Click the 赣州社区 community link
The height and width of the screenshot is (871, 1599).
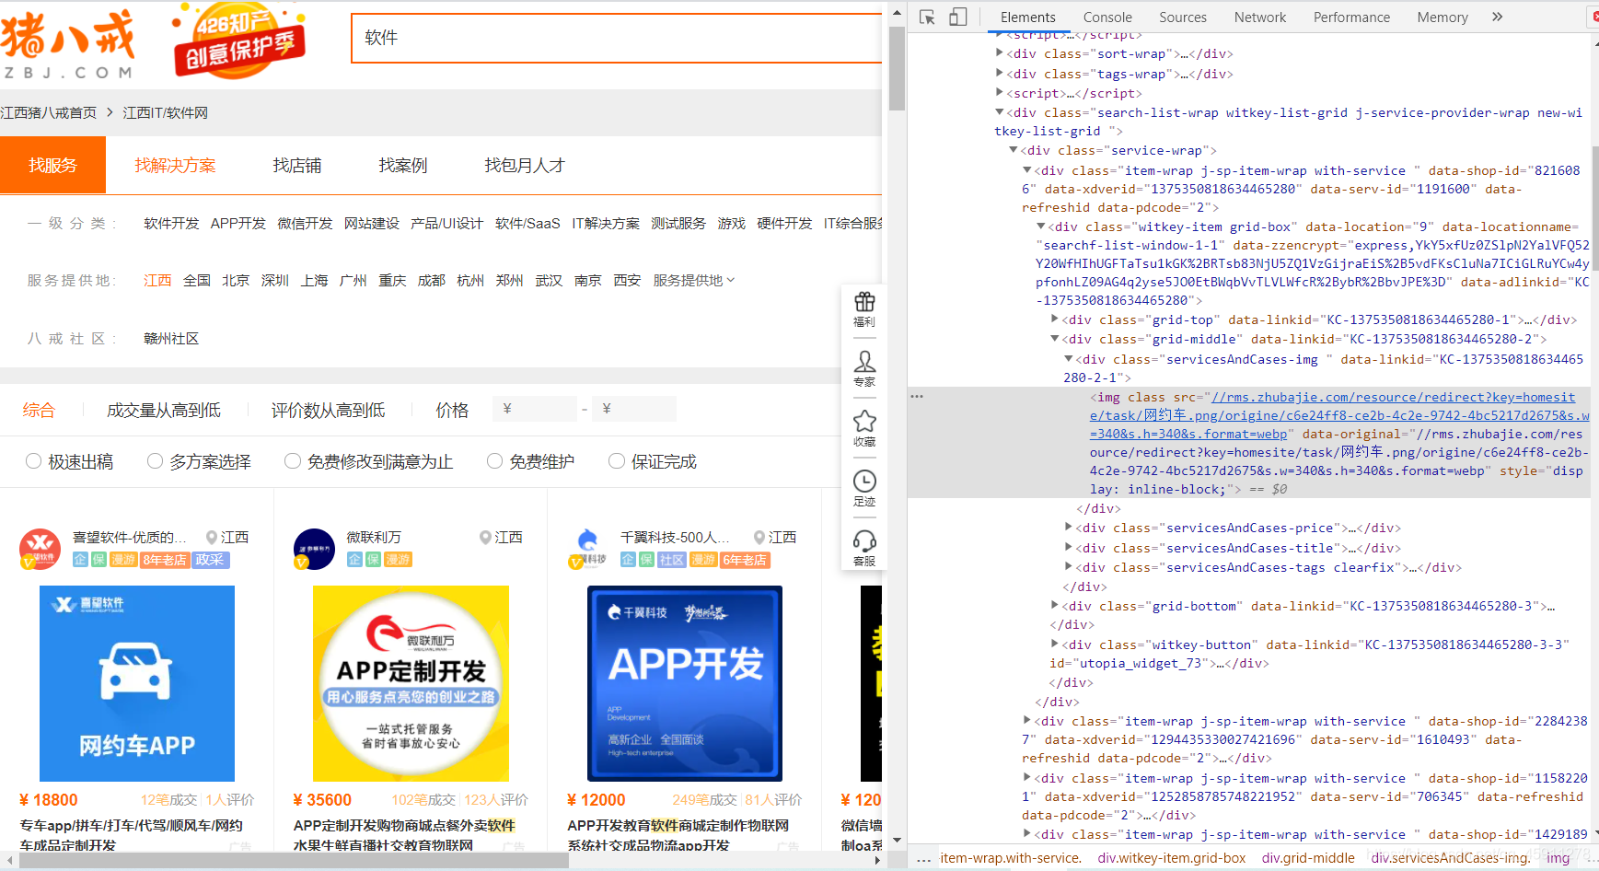(x=171, y=338)
